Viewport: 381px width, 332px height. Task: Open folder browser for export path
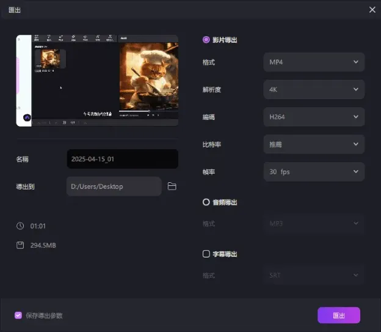(x=172, y=186)
